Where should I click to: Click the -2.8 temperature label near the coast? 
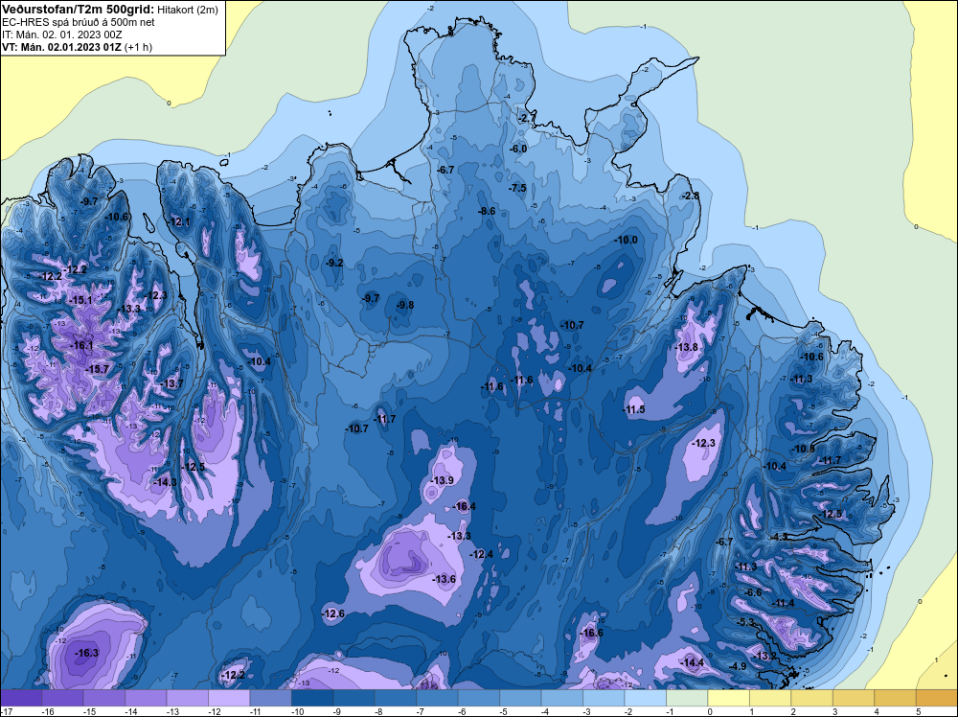coord(690,196)
